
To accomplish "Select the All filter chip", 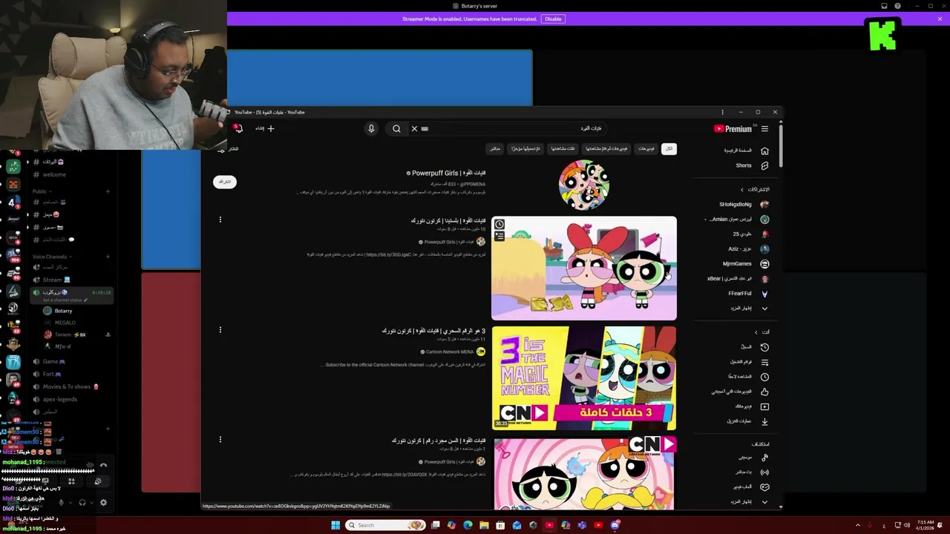I will click(669, 148).
